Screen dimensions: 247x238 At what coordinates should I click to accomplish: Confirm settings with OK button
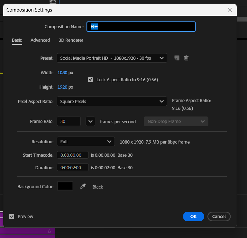[193, 216]
